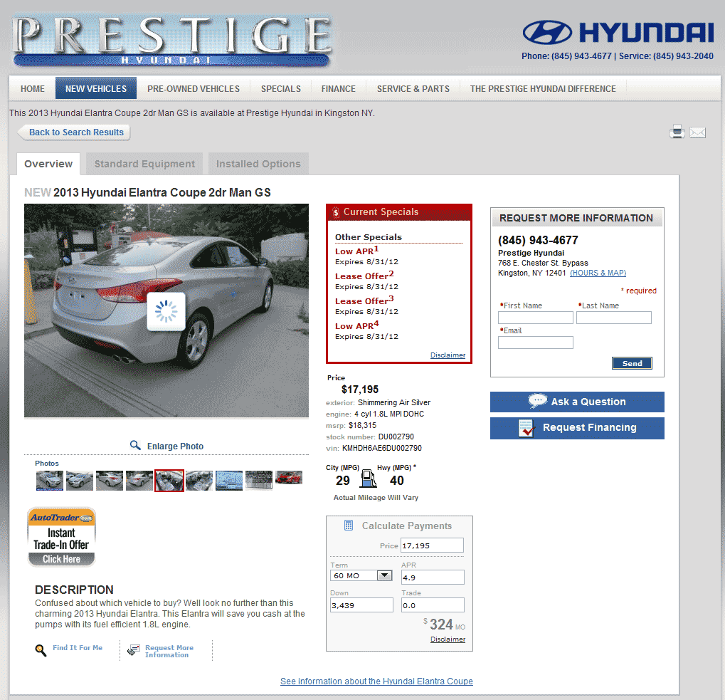725x700 pixels.
Task: Click the phone number (845) 943-4677 in the request box
Action: [538, 240]
